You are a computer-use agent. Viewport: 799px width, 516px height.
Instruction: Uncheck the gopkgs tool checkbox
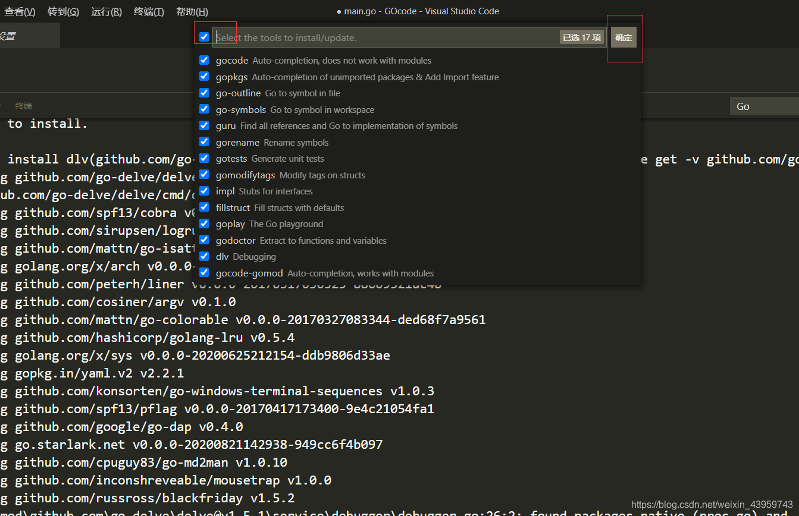pos(204,77)
